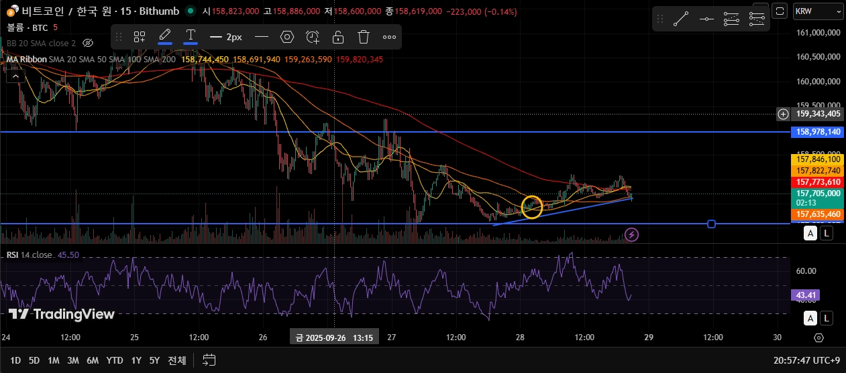Screen dimensions: 846x373
Task: Select the horizontal line drawing tool
Action: pyautogui.click(x=706, y=19)
